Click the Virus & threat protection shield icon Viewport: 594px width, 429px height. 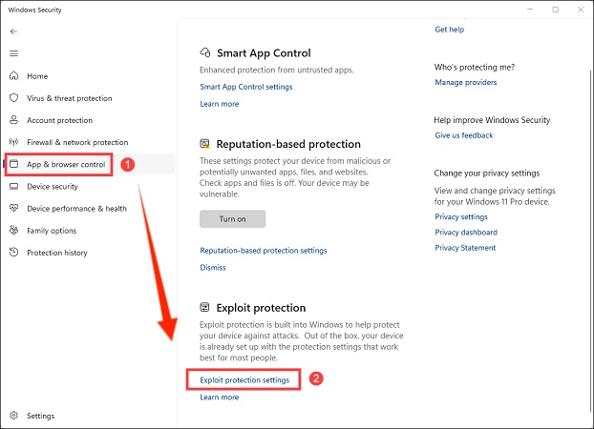[x=13, y=98]
